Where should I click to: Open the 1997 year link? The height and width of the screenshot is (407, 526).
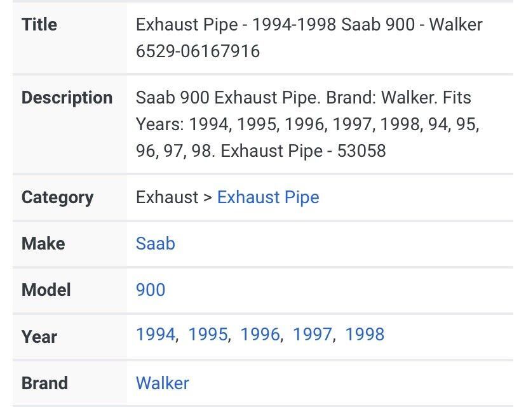coord(312,334)
